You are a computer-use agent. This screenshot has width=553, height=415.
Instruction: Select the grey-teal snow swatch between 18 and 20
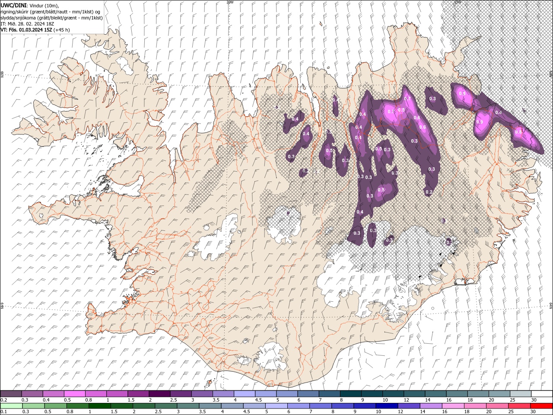coord(478,393)
